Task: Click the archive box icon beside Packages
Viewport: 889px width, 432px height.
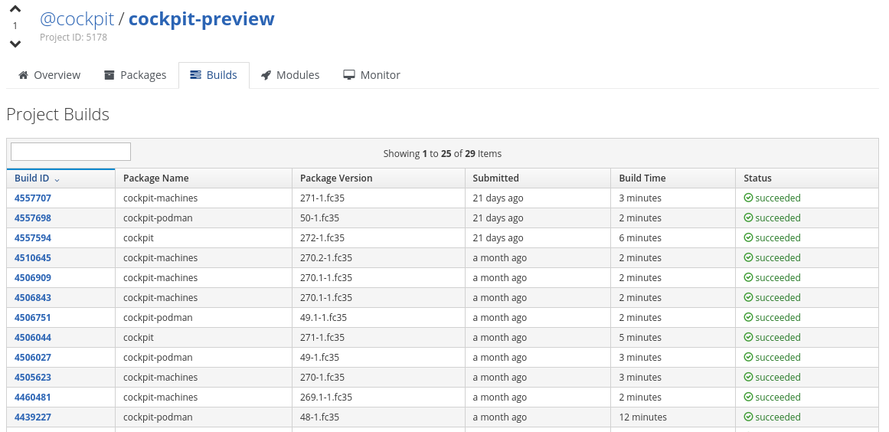Action: tap(109, 75)
